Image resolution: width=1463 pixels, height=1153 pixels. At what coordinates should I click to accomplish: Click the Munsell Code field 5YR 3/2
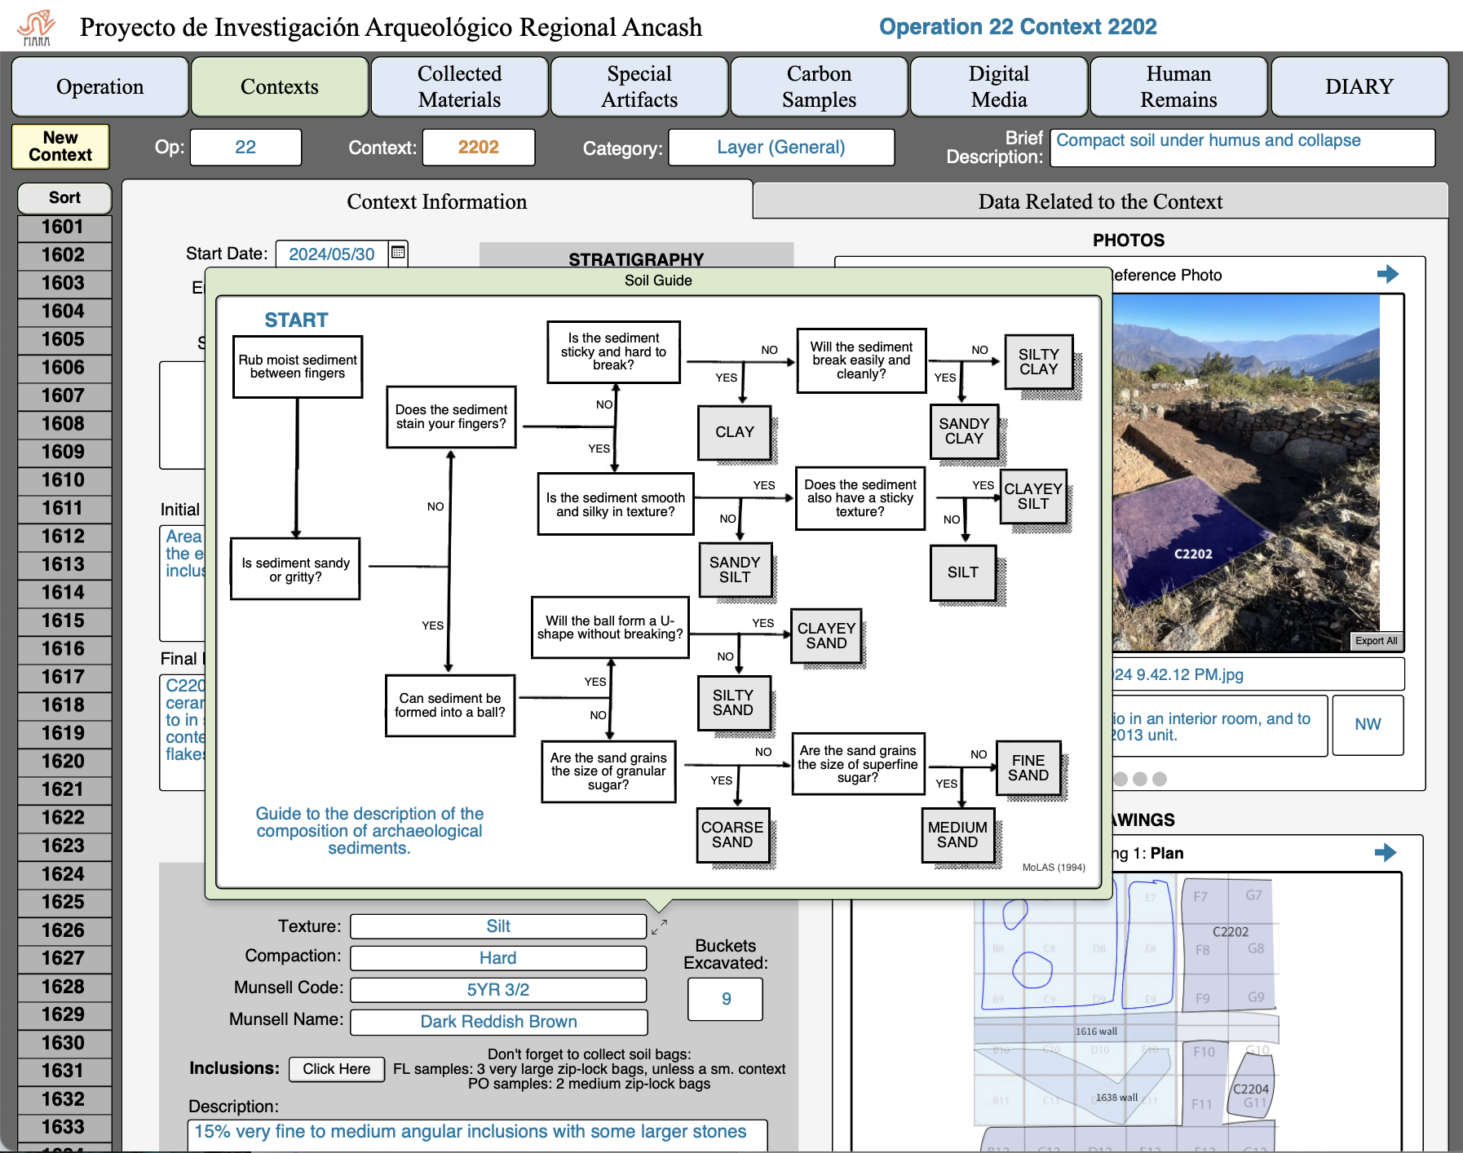[x=498, y=990]
